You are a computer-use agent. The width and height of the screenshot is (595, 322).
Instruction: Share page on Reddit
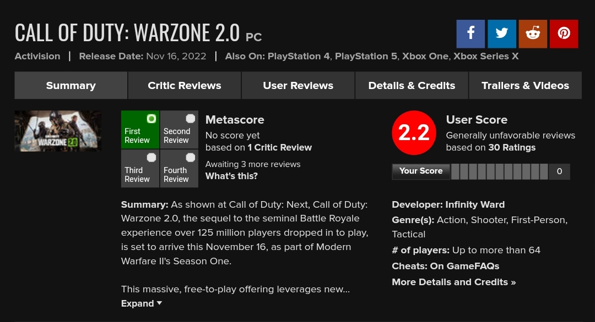533,34
